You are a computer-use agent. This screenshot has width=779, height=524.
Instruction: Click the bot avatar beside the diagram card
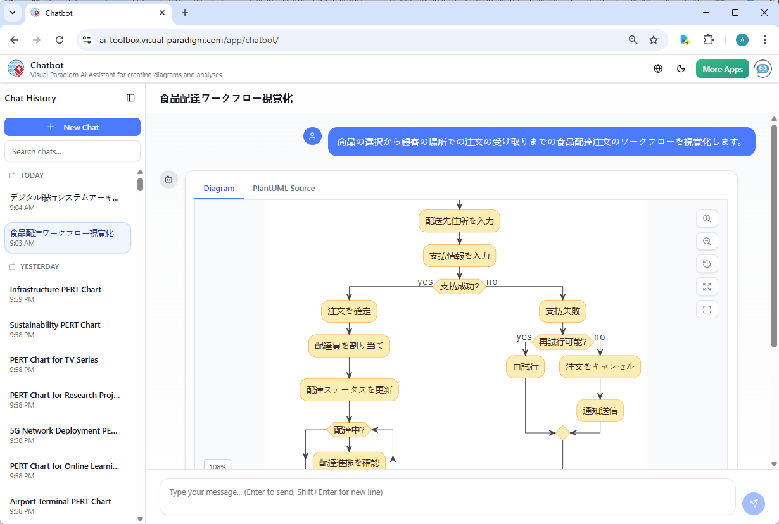pos(168,179)
